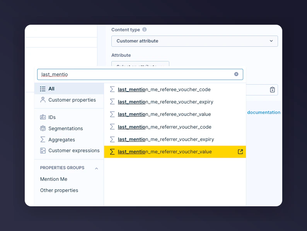Screen dimensions: 307x231
Task: Choose last_mention_me_referee_voucher_value
Action: point(175,114)
